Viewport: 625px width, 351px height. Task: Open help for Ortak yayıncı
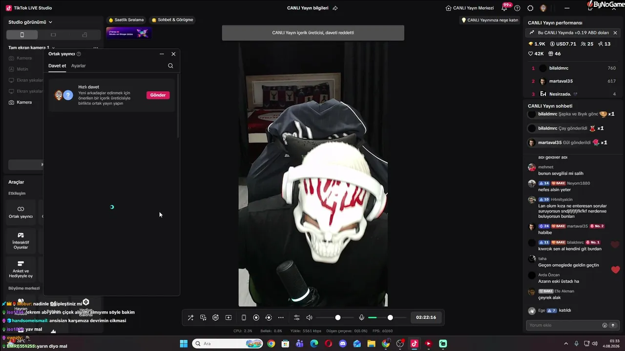tap(79, 54)
